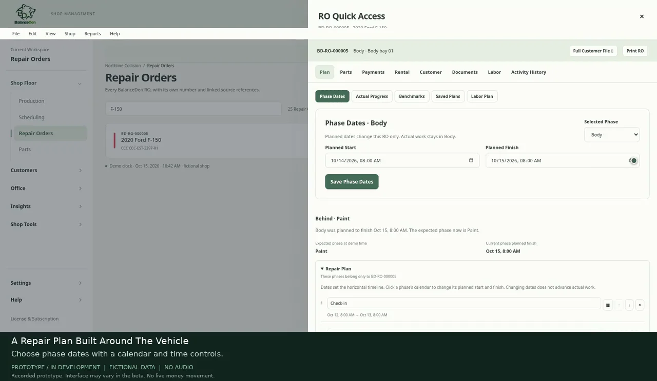This screenshot has height=381, width=657.
Task: Open the Selected Phase dropdown
Action: coord(612,135)
